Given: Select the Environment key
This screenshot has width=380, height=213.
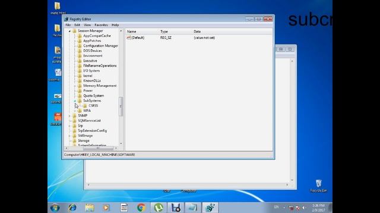Looking at the screenshot, I should [93, 56].
